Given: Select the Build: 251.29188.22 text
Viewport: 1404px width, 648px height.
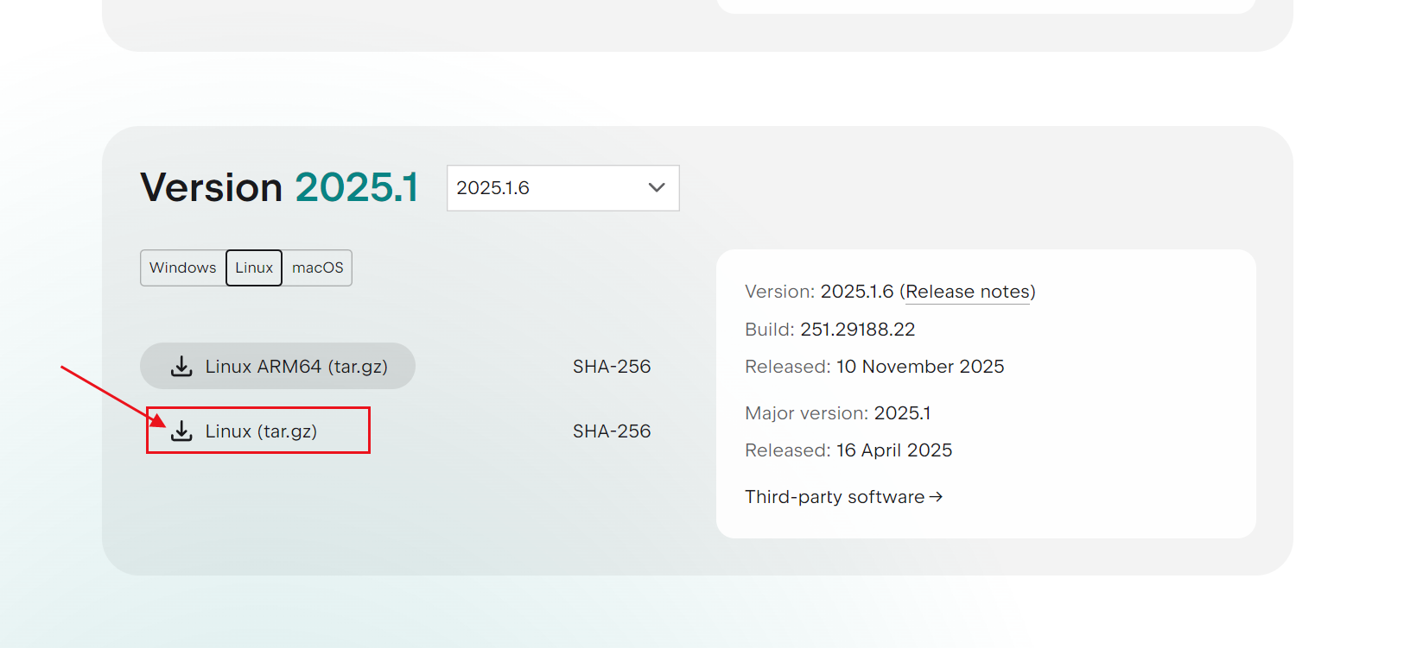Looking at the screenshot, I should click(x=829, y=330).
